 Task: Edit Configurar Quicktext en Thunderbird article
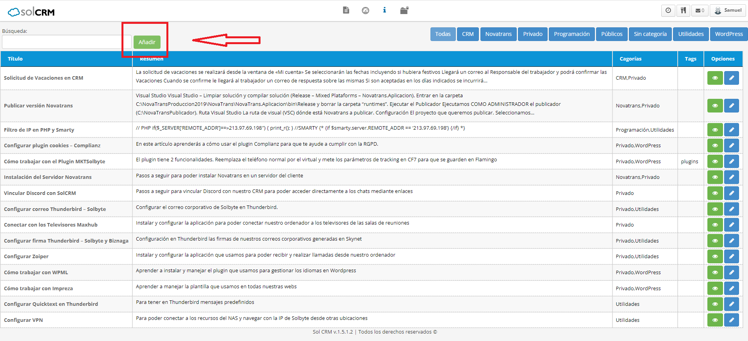[731, 304]
